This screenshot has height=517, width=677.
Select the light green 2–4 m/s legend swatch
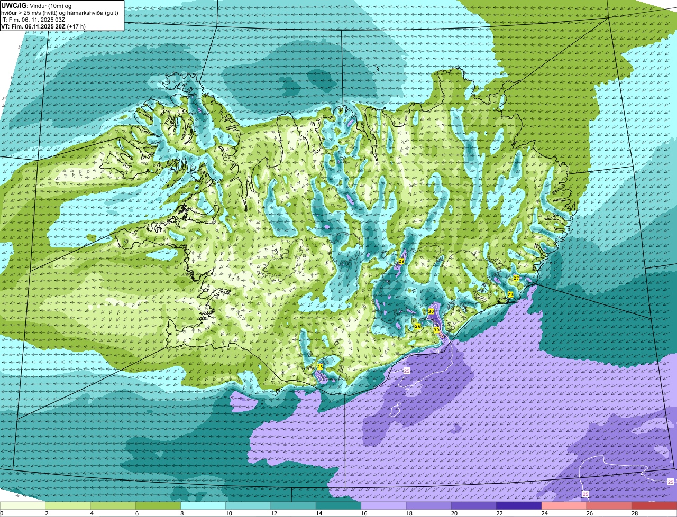68,505
